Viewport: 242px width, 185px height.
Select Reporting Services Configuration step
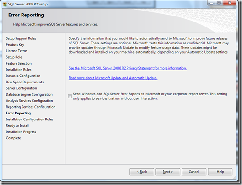31,107
